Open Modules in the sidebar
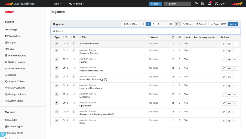This screenshot has width=246, height=139. coord(11,120)
